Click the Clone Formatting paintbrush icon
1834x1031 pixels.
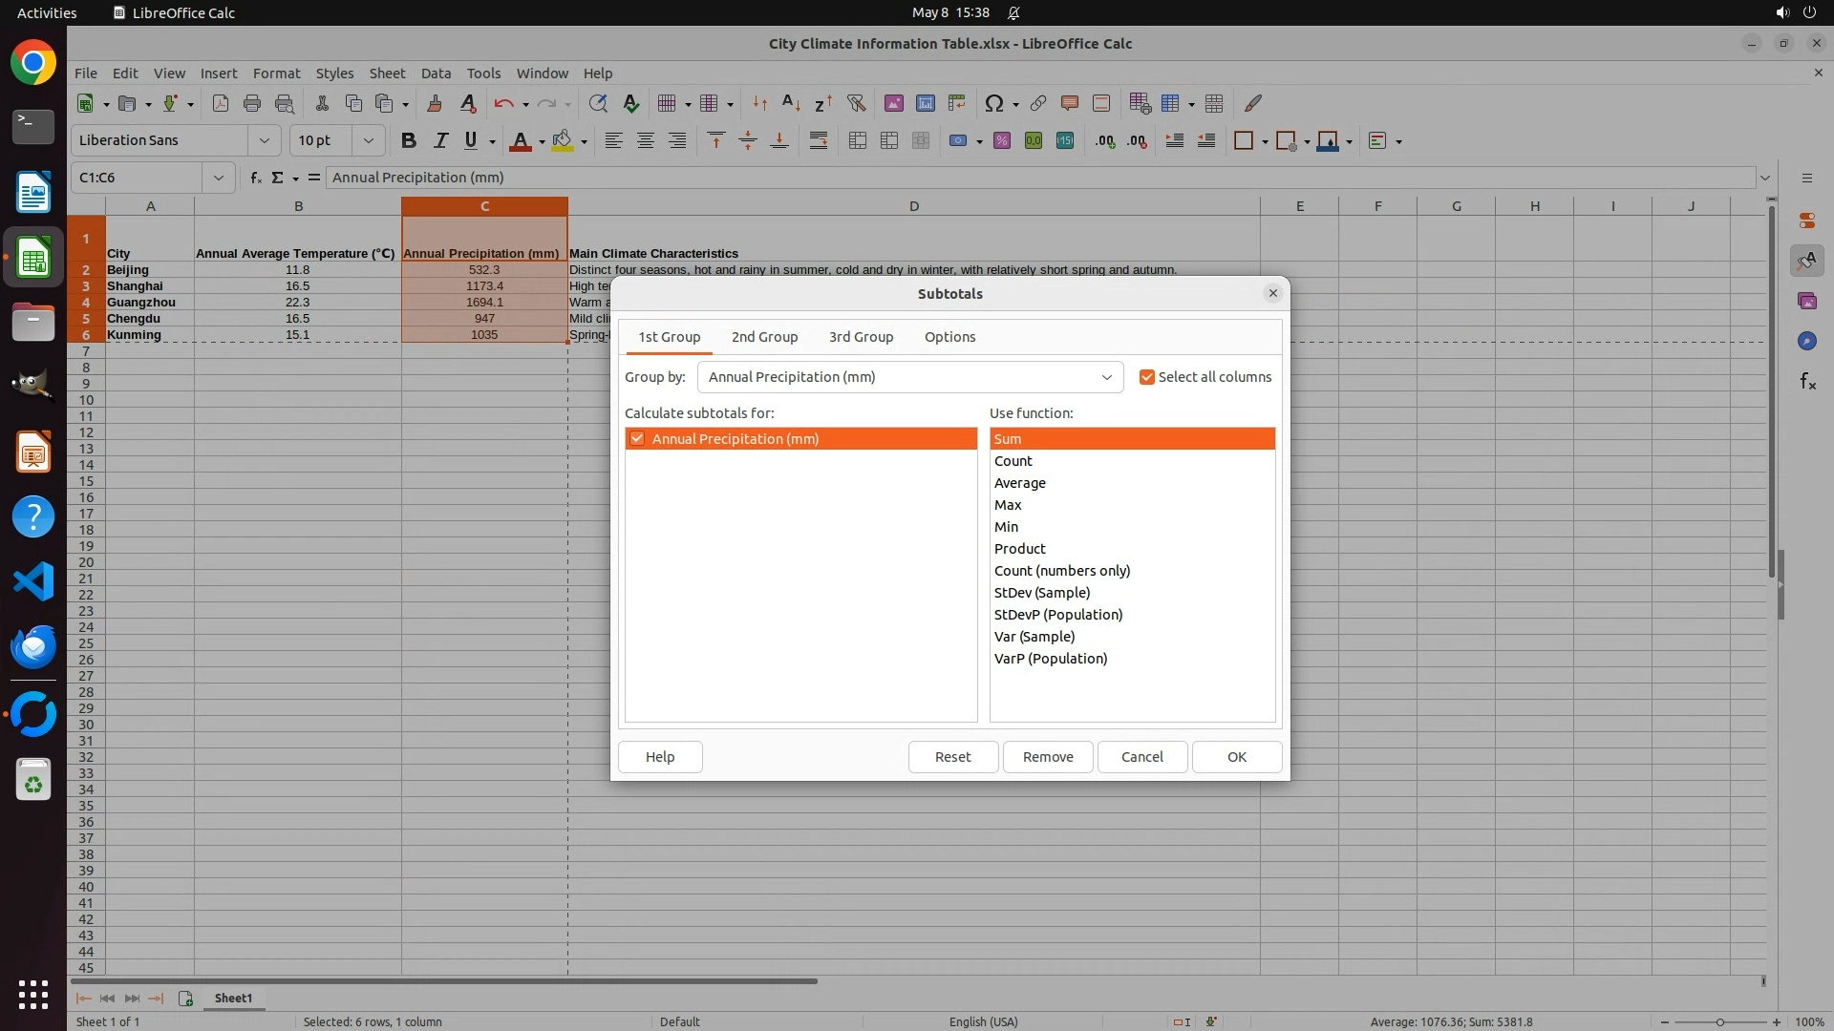pos(435,103)
